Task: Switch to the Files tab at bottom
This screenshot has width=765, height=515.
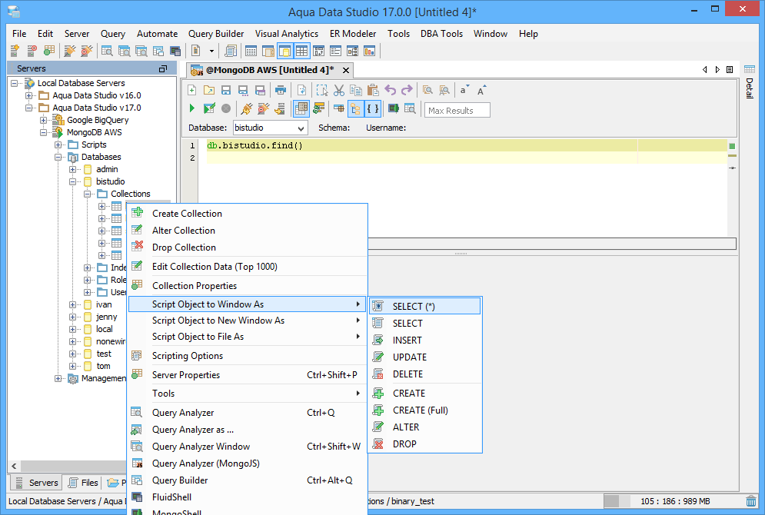Action: click(x=83, y=483)
